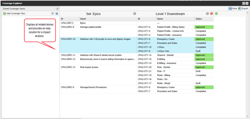Select story CPA2-STY-10

click(145, 47)
